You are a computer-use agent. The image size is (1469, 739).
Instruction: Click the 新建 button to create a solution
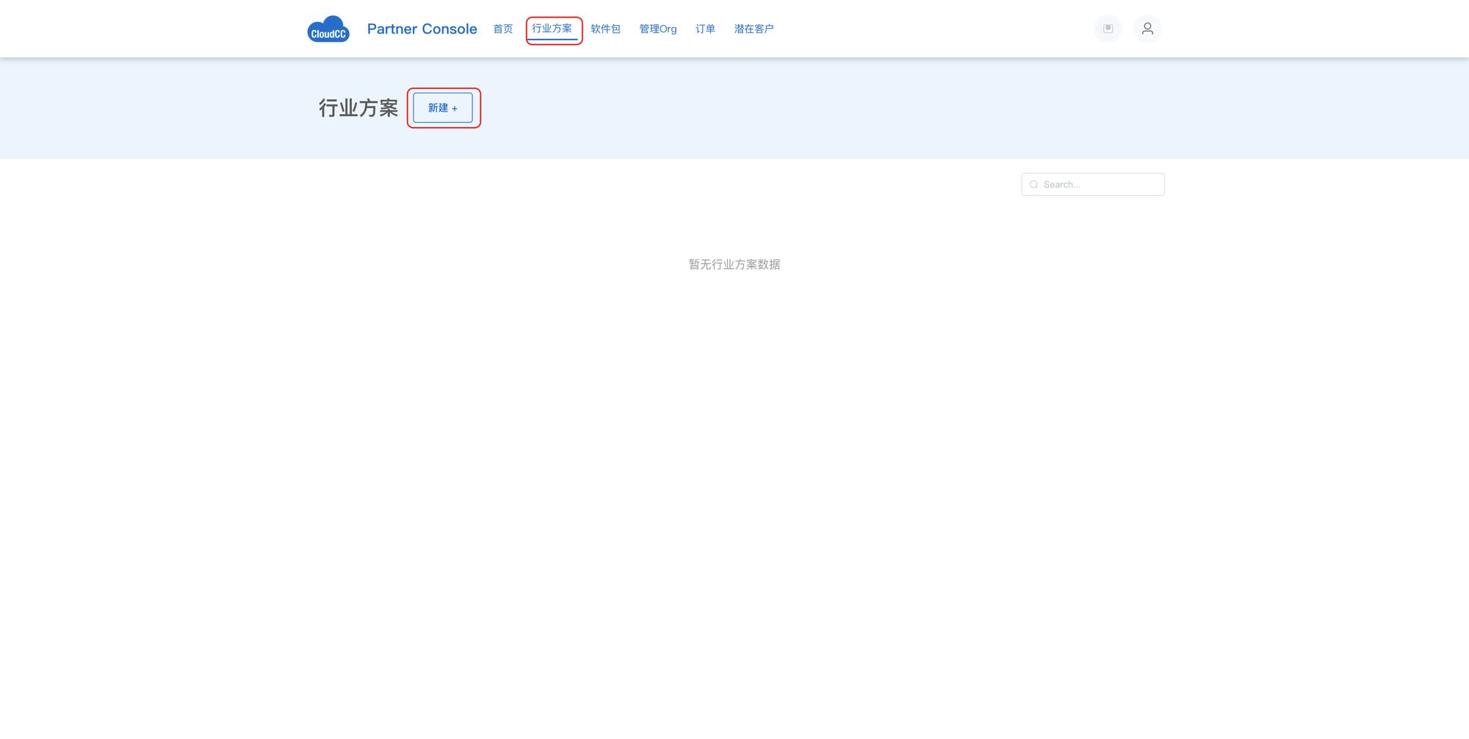point(443,108)
